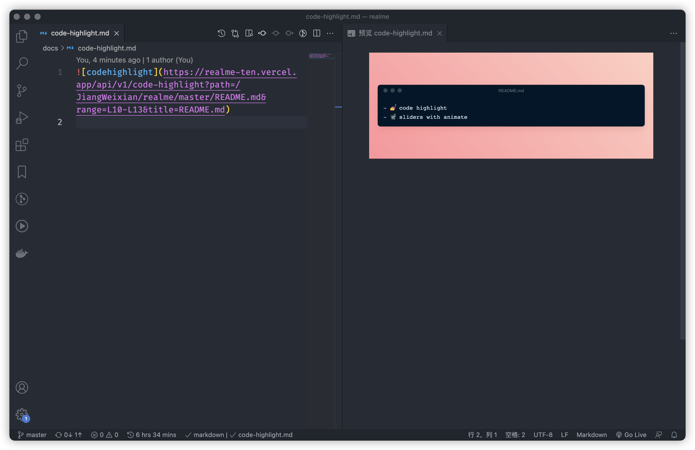
Task: Open the preview pane More Actions ellipsis
Action: (673, 33)
